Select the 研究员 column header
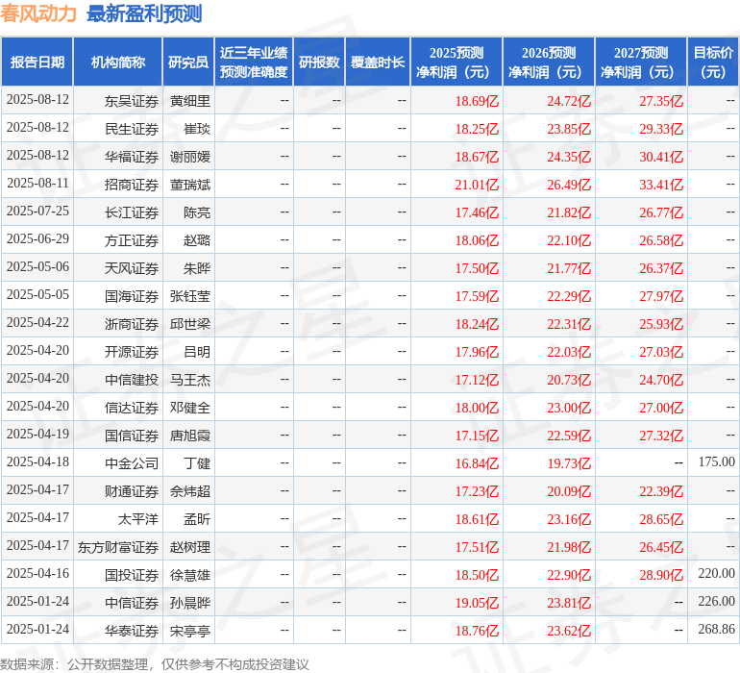740x673 pixels. point(188,62)
